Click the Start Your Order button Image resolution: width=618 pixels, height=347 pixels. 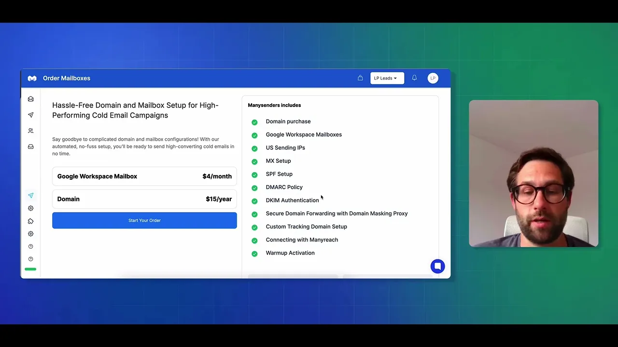(x=144, y=220)
